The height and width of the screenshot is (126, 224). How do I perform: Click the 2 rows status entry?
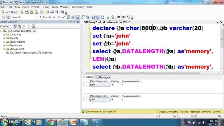click(x=217, y=112)
